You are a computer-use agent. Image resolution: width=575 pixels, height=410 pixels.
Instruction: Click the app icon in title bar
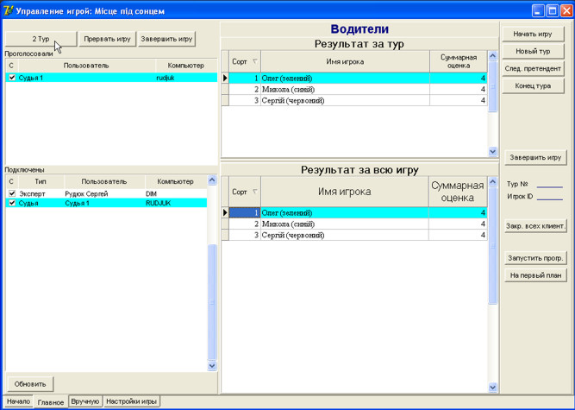pos(9,9)
